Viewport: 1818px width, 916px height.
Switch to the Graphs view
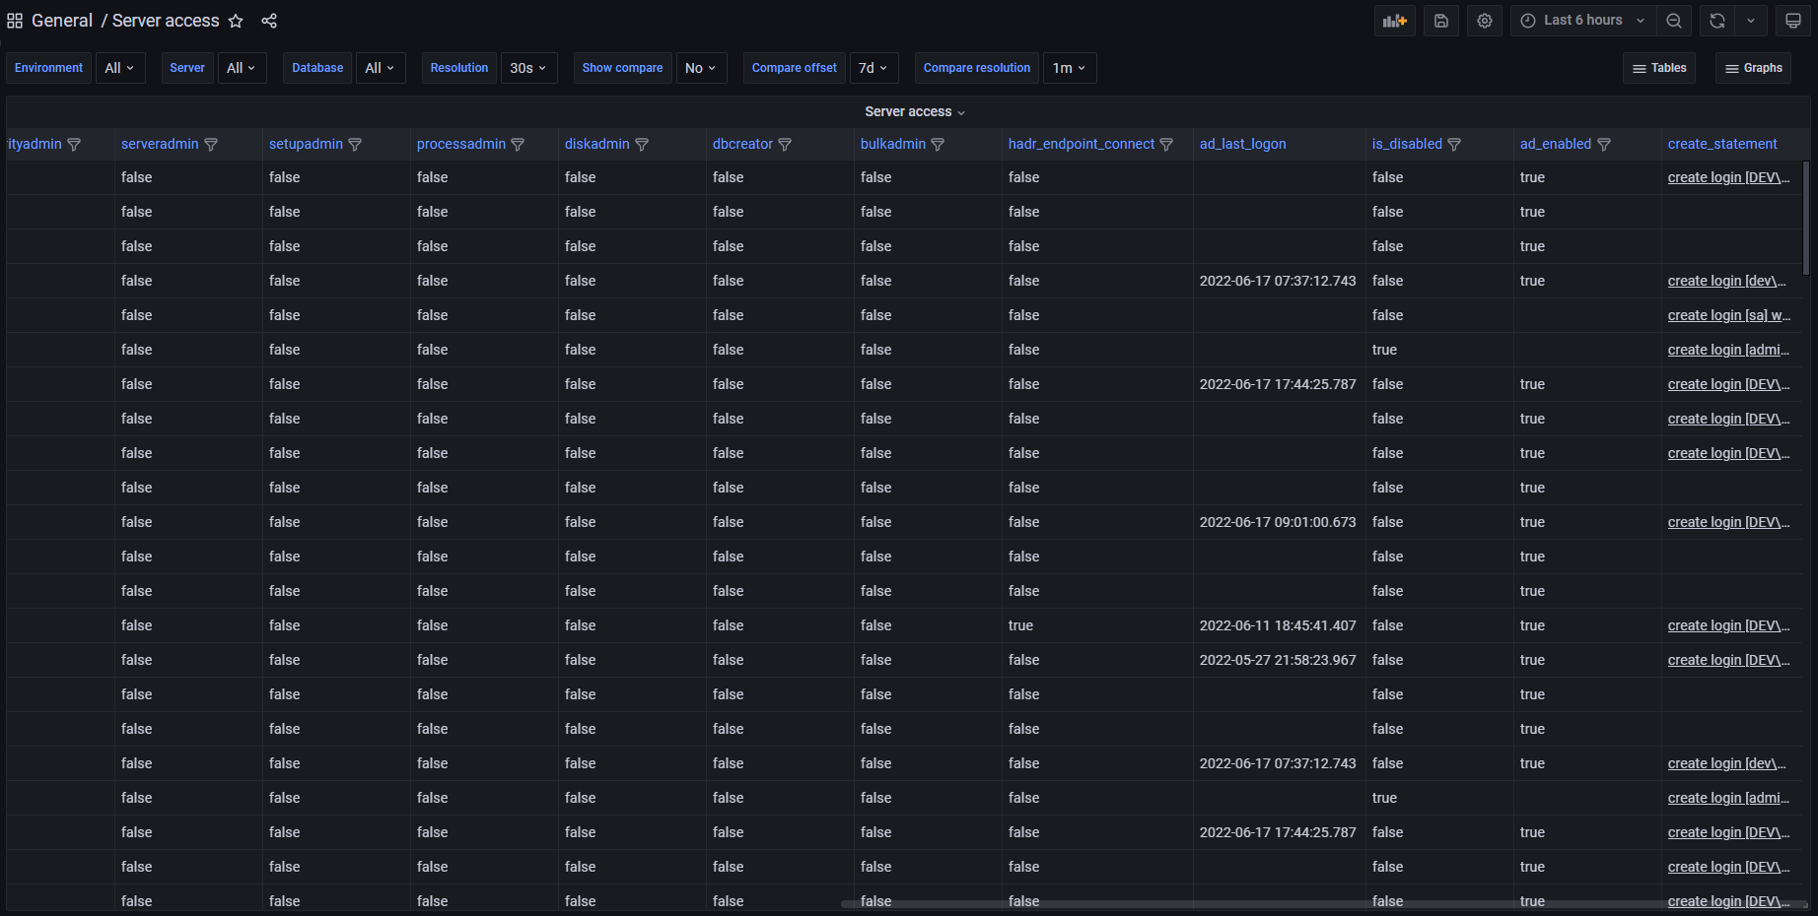pyautogui.click(x=1753, y=67)
